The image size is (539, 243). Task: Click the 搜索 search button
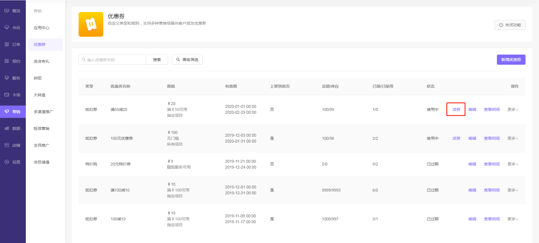[x=157, y=60]
